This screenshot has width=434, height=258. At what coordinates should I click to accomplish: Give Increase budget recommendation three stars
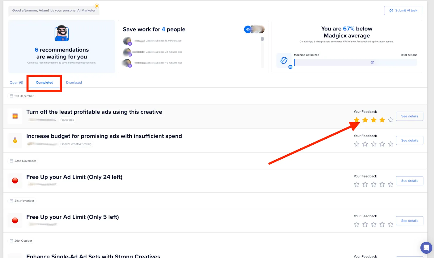374,144
